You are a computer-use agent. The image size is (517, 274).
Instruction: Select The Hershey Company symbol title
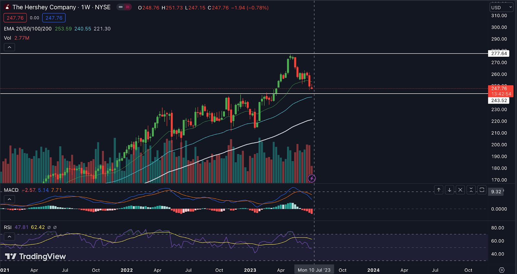[44, 7]
